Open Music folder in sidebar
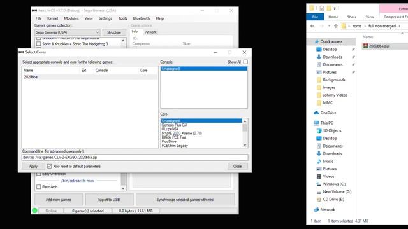408x229 pixels. (x=328, y=161)
